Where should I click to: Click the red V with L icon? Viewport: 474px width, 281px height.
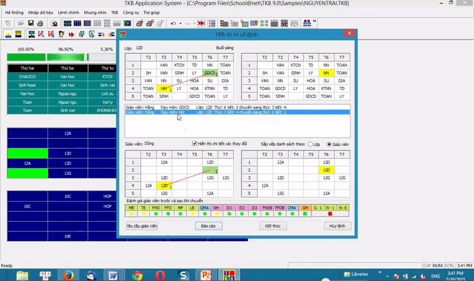[41, 34]
